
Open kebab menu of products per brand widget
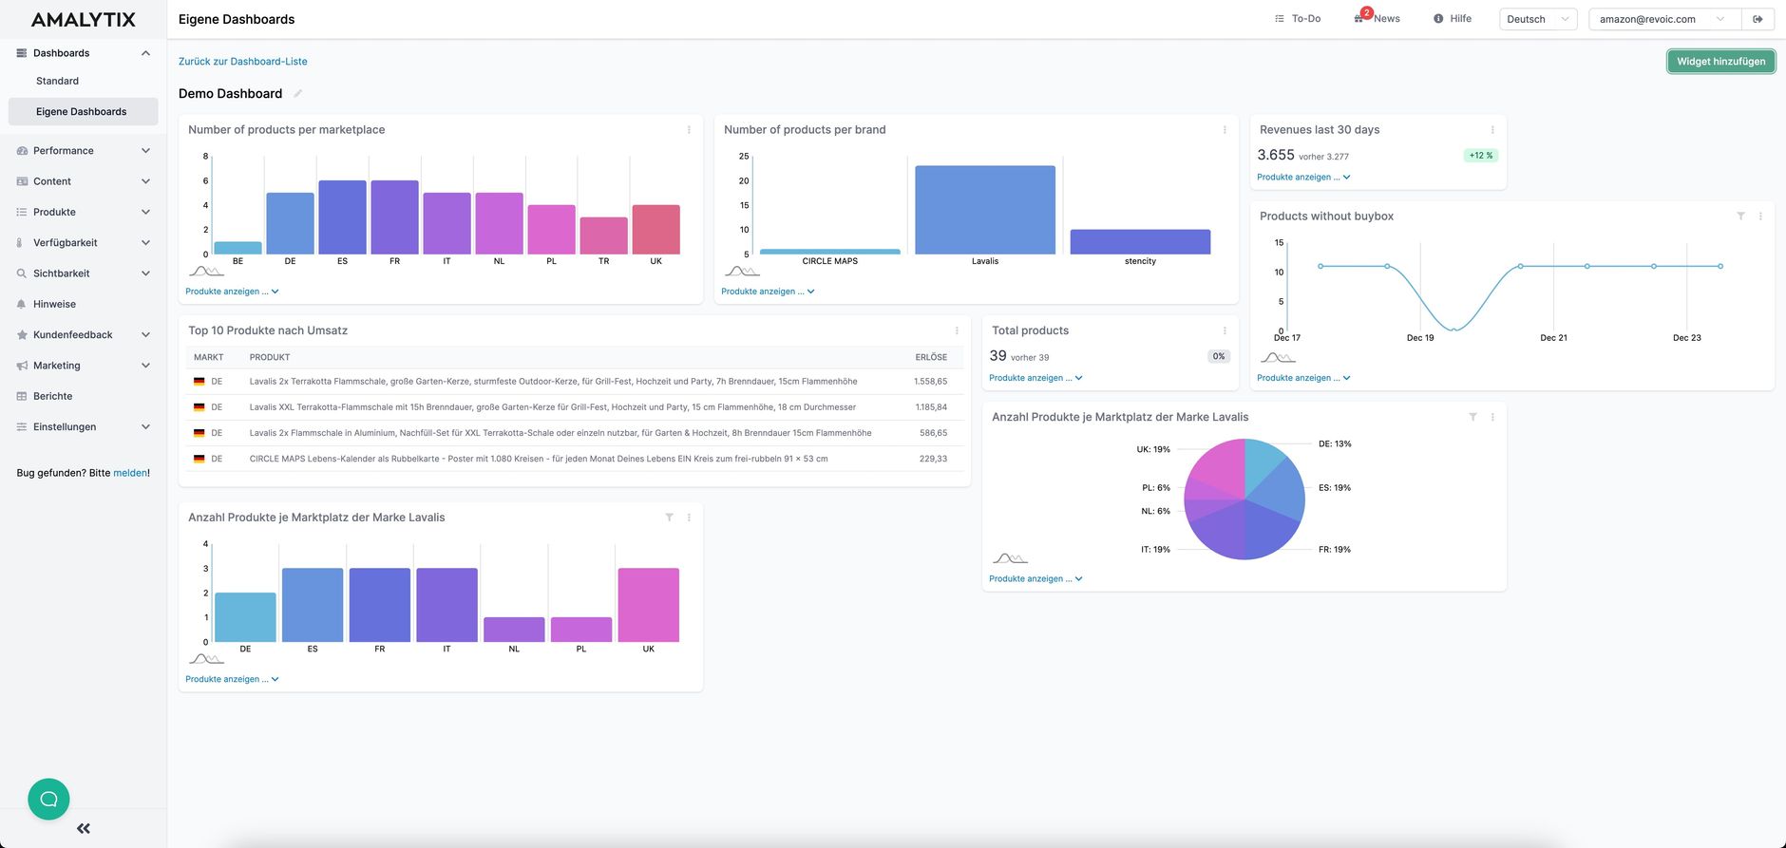click(x=1225, y=130)
